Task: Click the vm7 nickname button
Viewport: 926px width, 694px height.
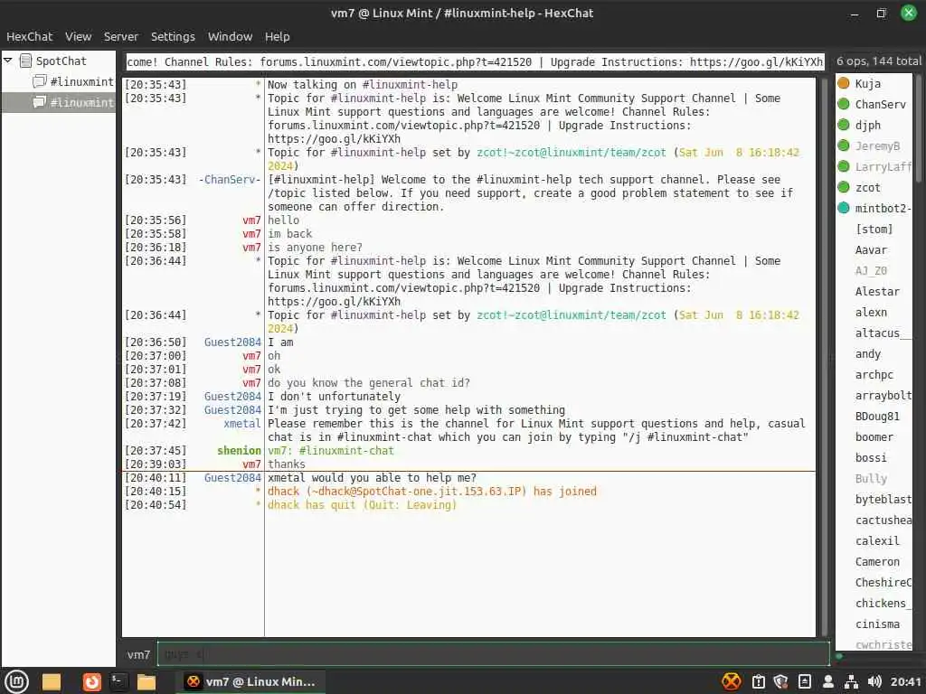Action: pyautogui.click(x=138, y=654)
